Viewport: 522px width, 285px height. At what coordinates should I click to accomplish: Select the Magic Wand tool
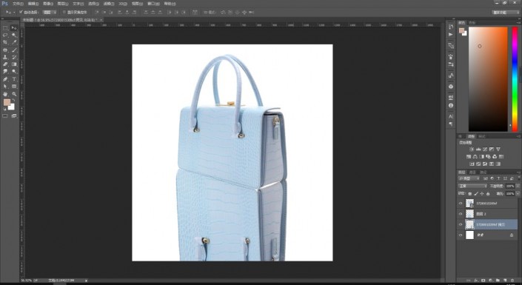click(14, 36)
